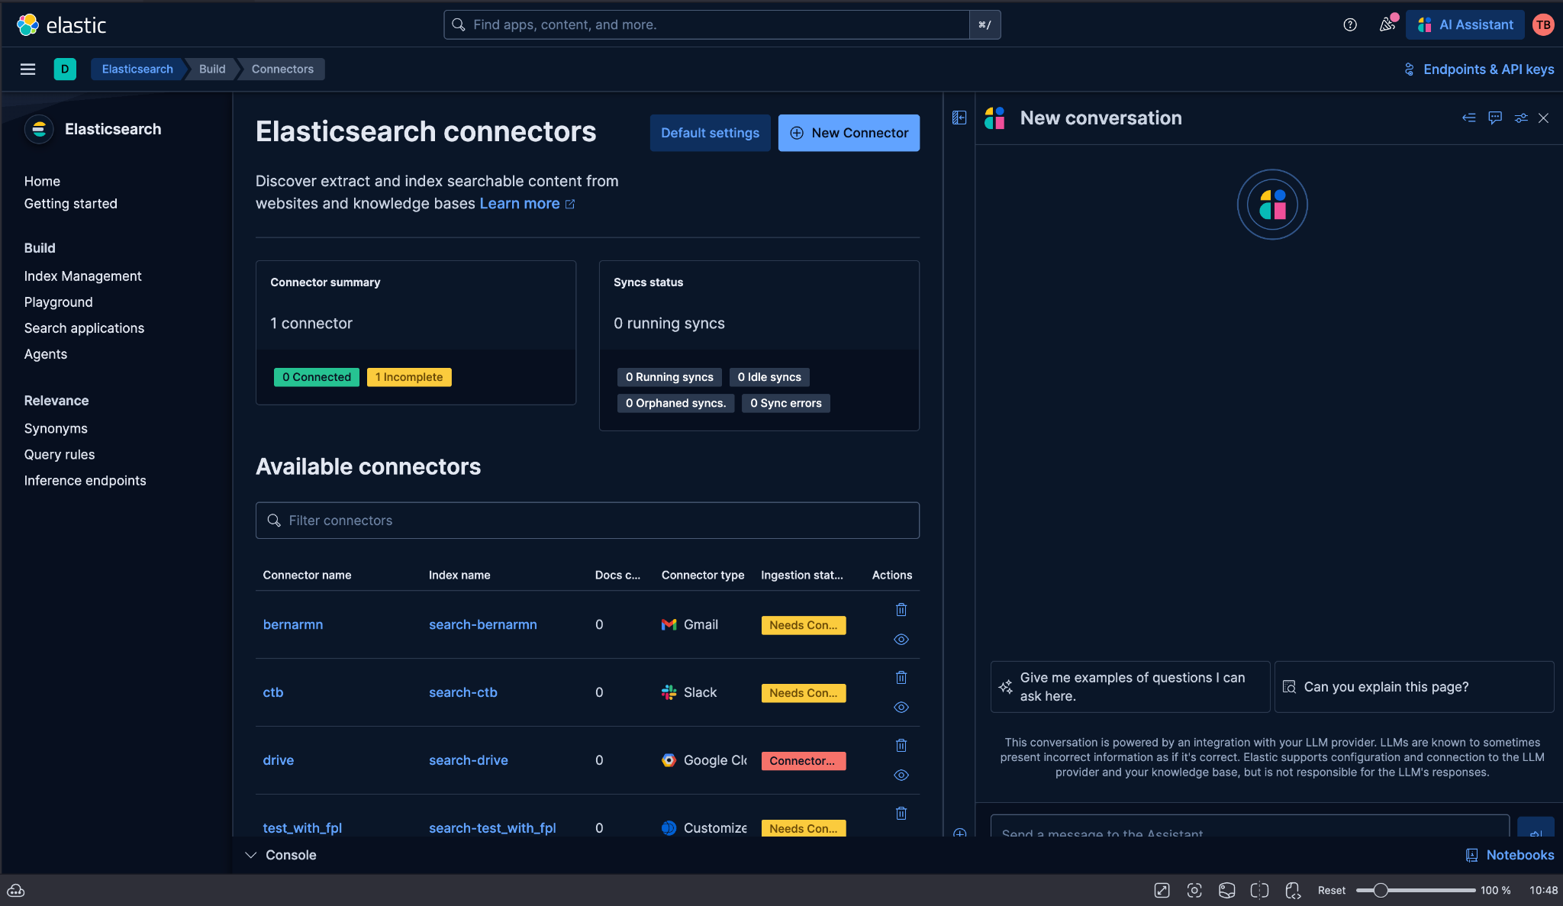Hide the conversation list arrow icon
Screen dimensions: 1563x906
click(1469, 118)
